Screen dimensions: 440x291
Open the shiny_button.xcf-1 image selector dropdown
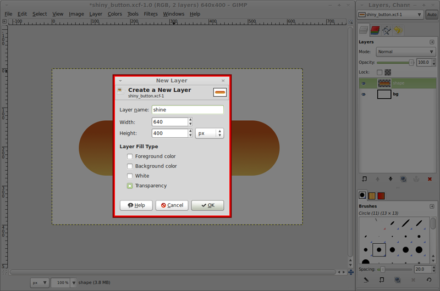pos(390,15)
